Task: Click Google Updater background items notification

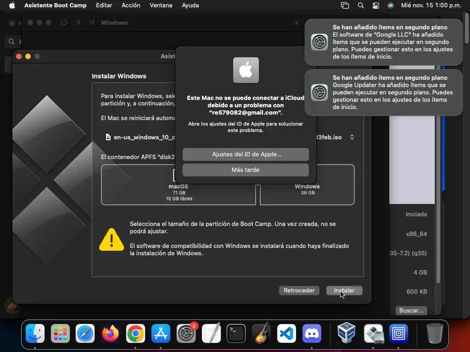Action: click(383, 92)
